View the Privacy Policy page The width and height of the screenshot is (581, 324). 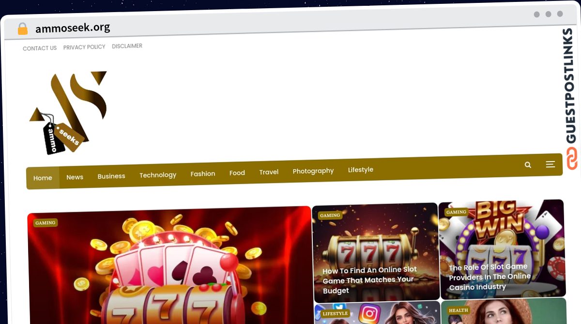(84, 47)
